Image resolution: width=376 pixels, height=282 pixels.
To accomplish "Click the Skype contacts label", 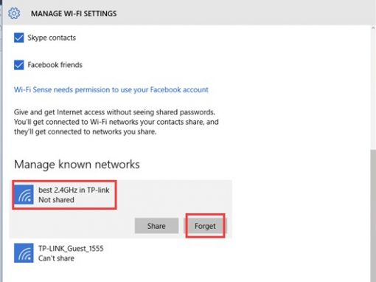I will click(x=52, y=38).
